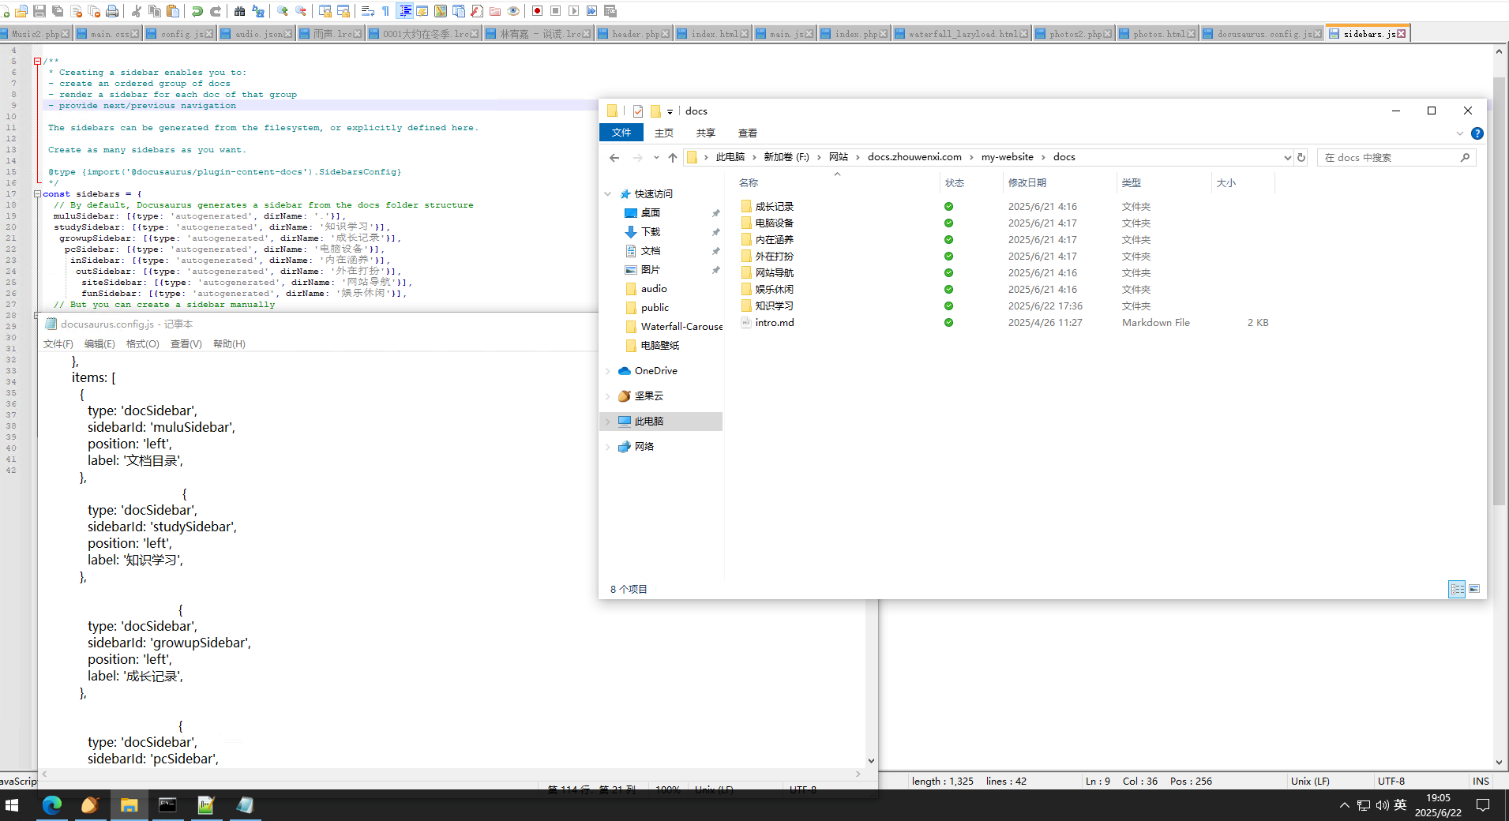Screen dimensions: 1509x821
Task: Expand the Explorer ribbon chevron
Action: 1459,133
